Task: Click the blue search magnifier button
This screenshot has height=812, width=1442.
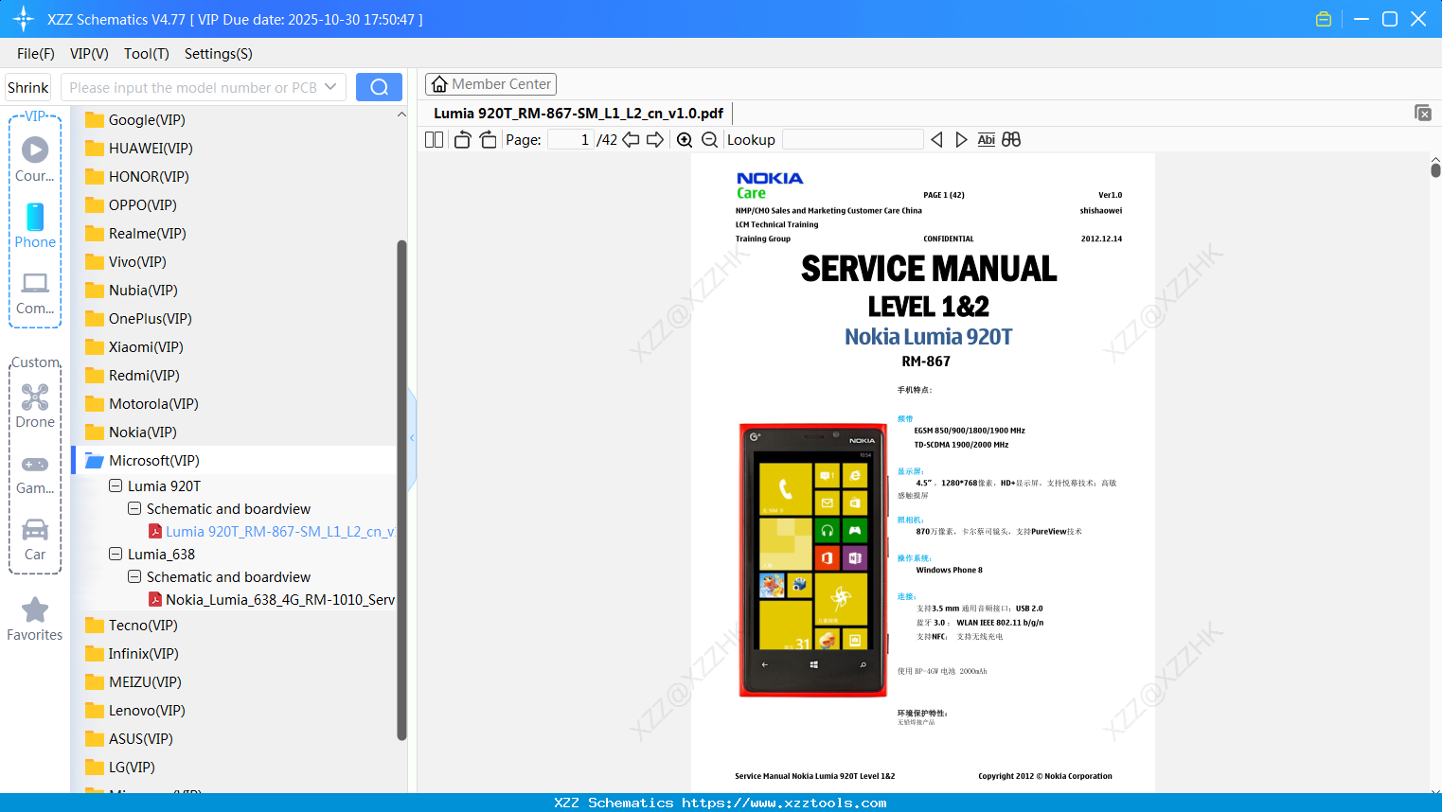Action: point(379,86)
